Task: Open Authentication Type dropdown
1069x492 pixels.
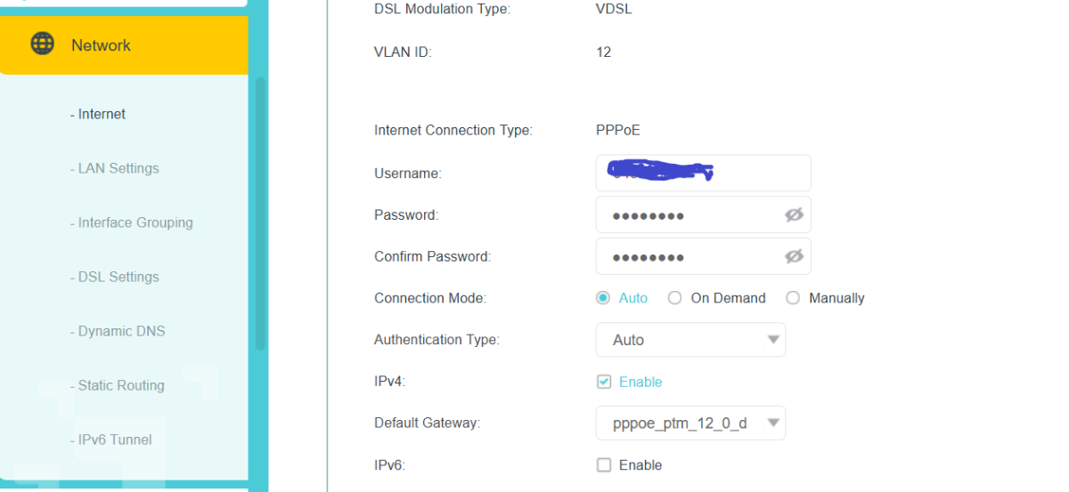Action: click(690, 340)
